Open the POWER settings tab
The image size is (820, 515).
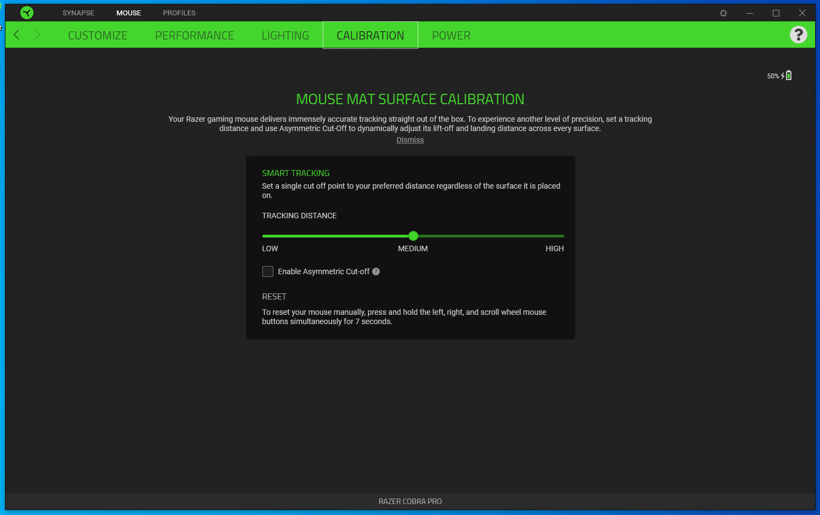[451, 35]
